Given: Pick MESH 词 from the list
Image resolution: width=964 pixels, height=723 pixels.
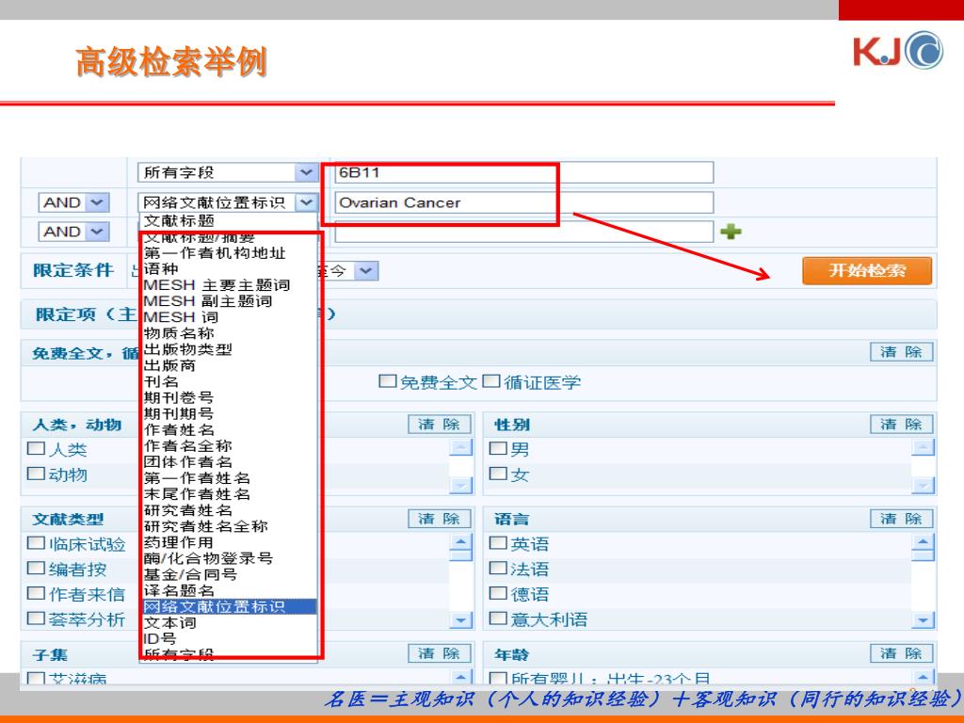Looking at the screenshot, I should [x=181, y=316].
